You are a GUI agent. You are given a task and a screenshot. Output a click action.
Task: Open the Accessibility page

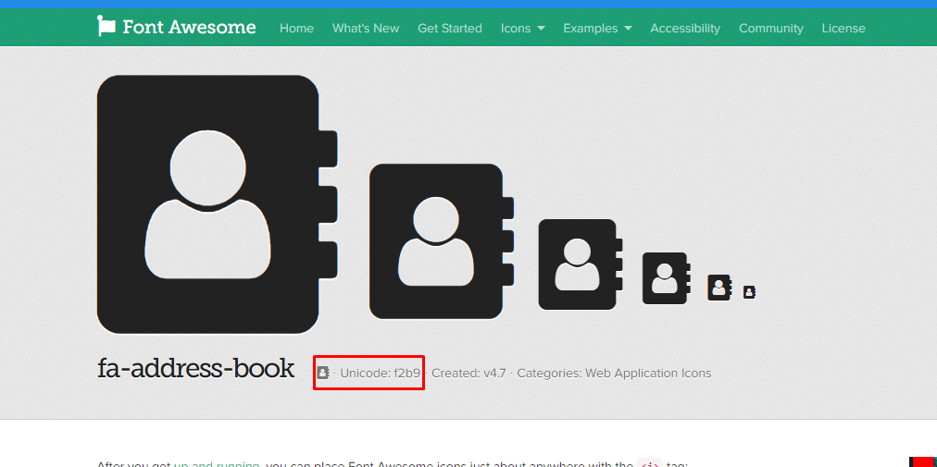pos(685,28)
